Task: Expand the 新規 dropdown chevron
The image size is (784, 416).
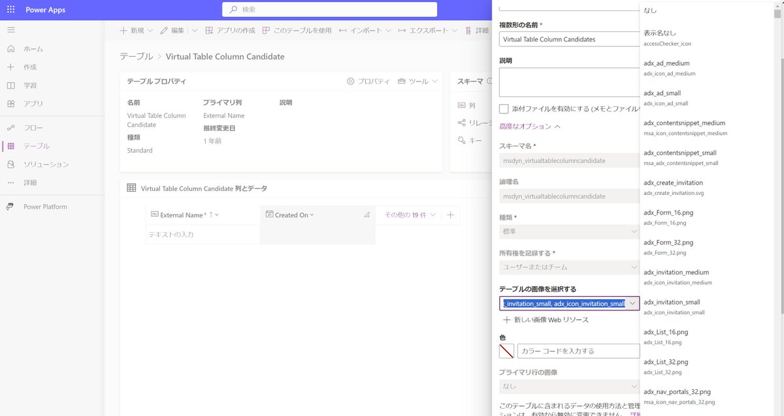Action: tap(150, 31)
